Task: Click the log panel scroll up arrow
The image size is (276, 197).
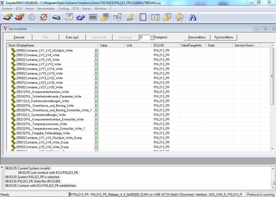Action: [x=273, y=168]
